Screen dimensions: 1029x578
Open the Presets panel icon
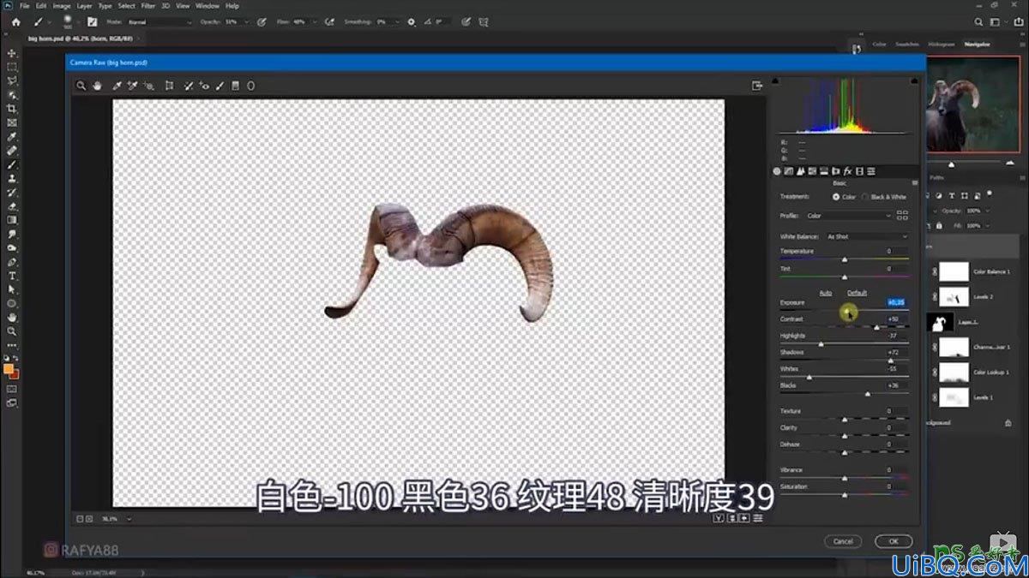(x=870, y=171)
